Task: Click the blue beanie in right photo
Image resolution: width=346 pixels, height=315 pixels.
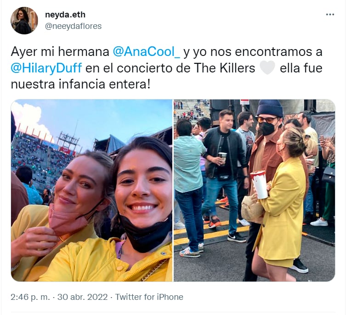Action: tap(270, 108)
